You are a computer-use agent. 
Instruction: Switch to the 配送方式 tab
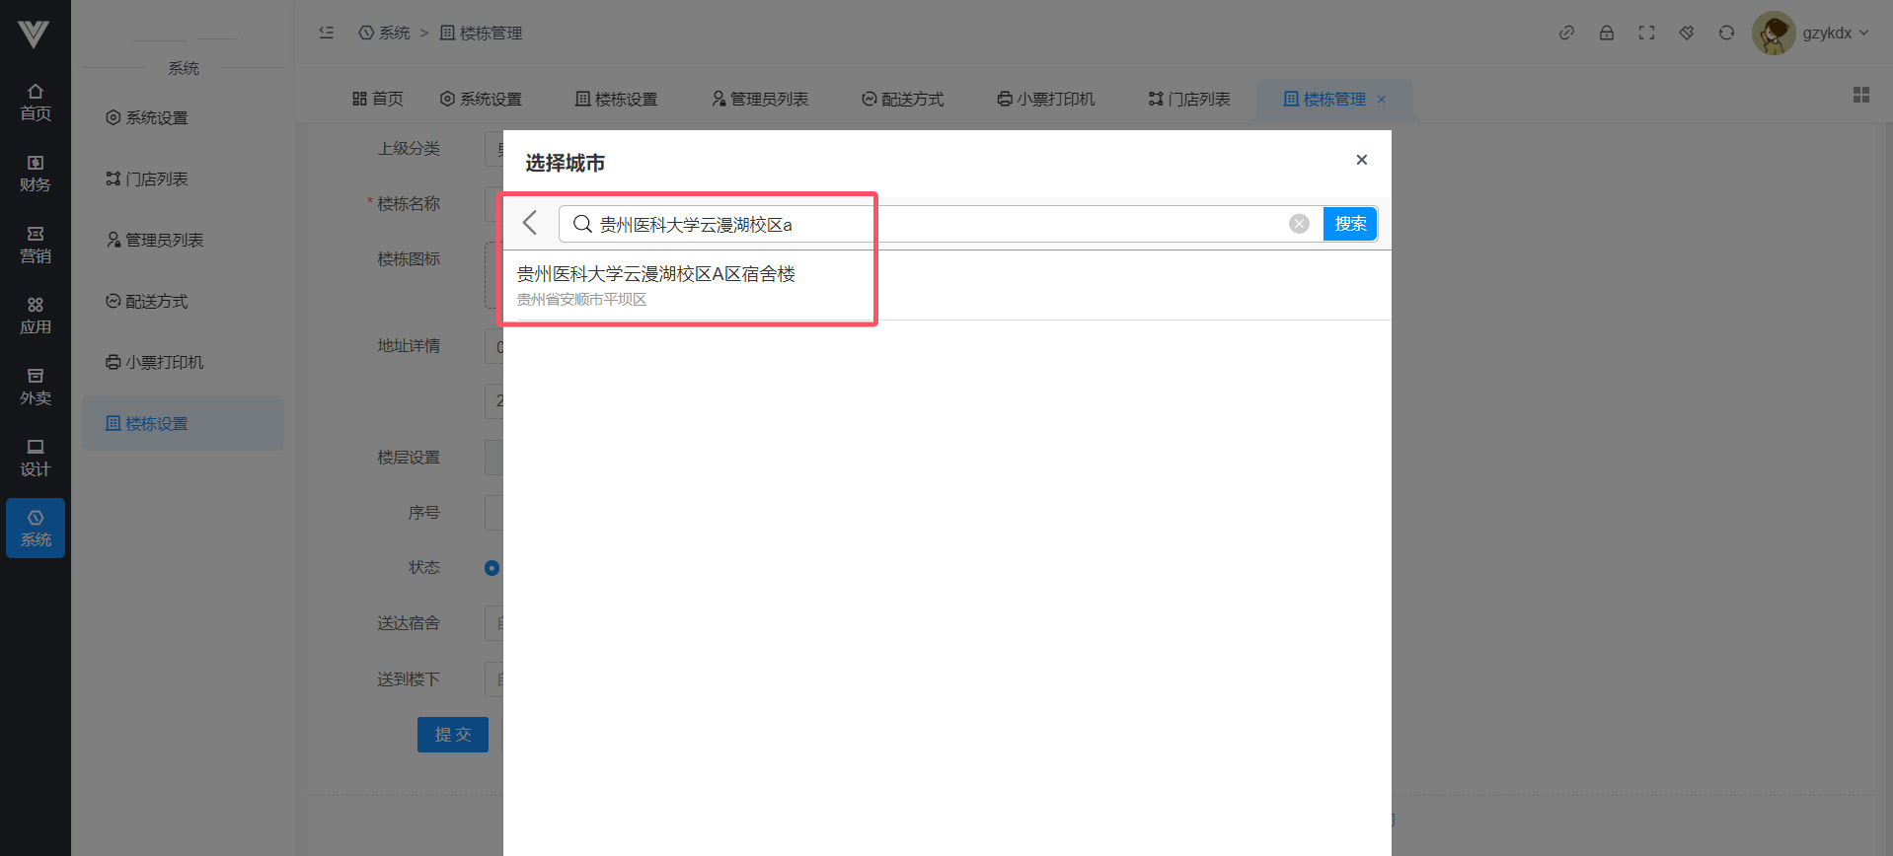tap(902, 99)
